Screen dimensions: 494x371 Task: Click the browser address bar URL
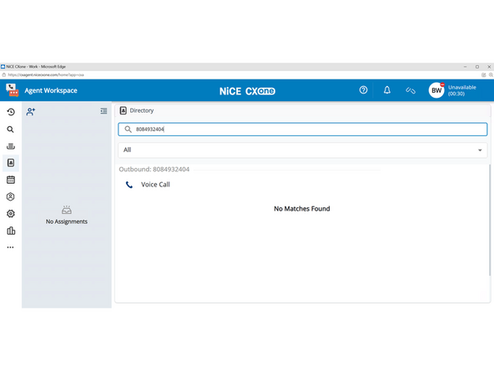coord(46,75)
